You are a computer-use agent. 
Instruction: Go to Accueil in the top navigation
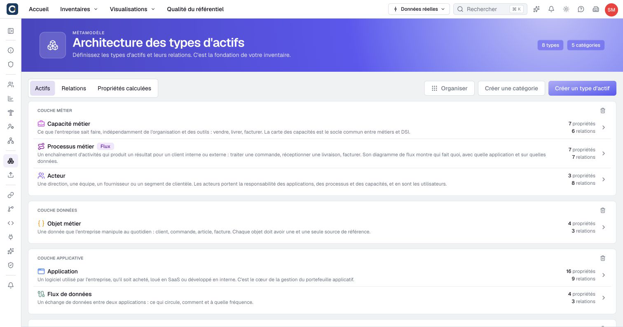(39, 9)
